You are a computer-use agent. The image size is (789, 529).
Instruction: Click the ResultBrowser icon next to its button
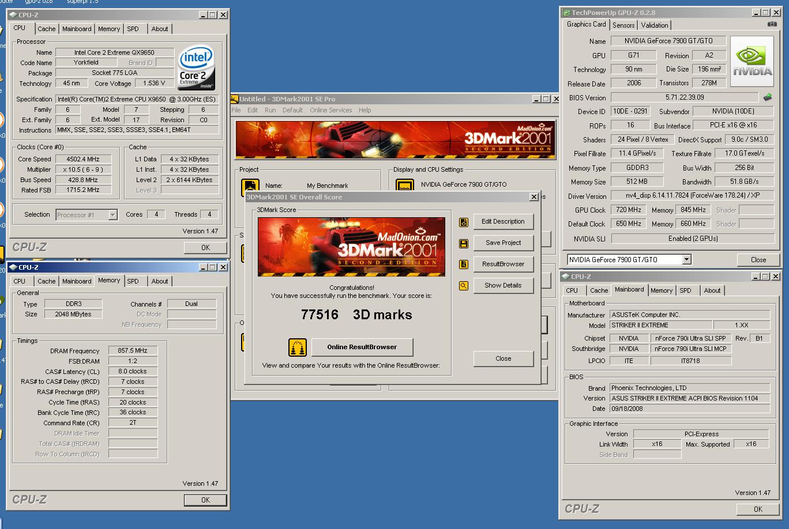(x=464, y=264)
